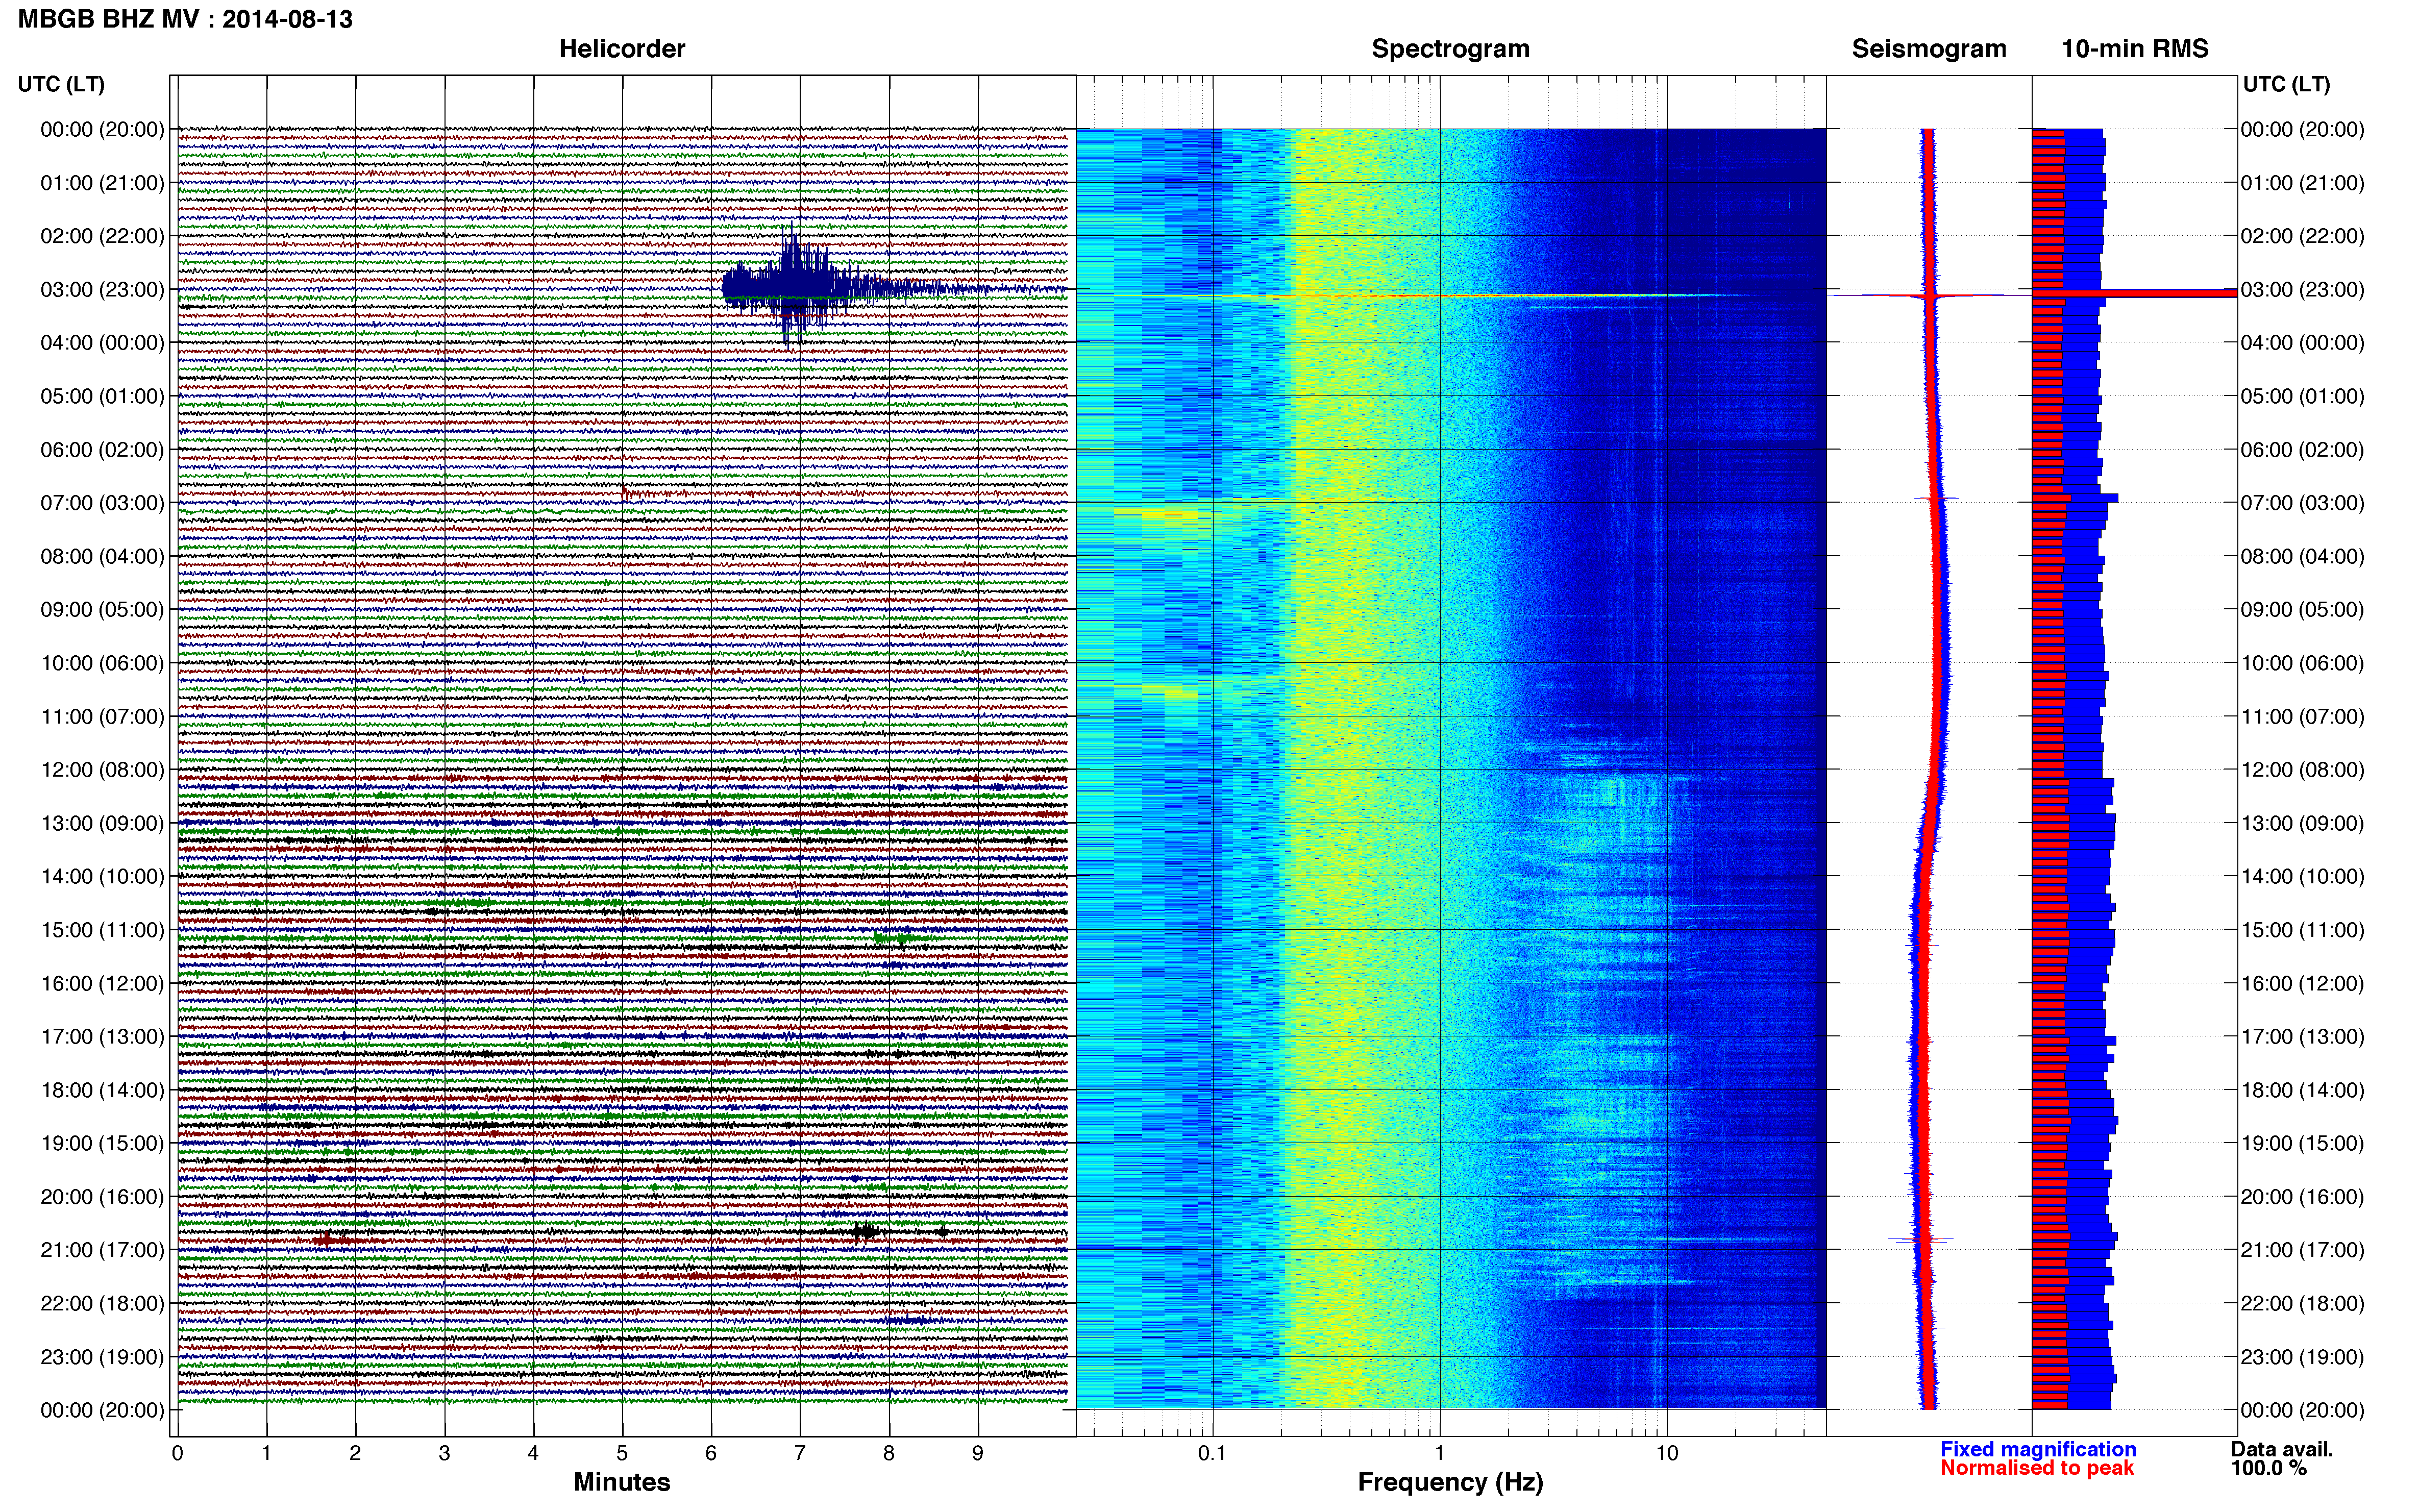
Task: Click the 22:00 (18:00) label beside RMS panel
Action: [x=2302, y=1303]
